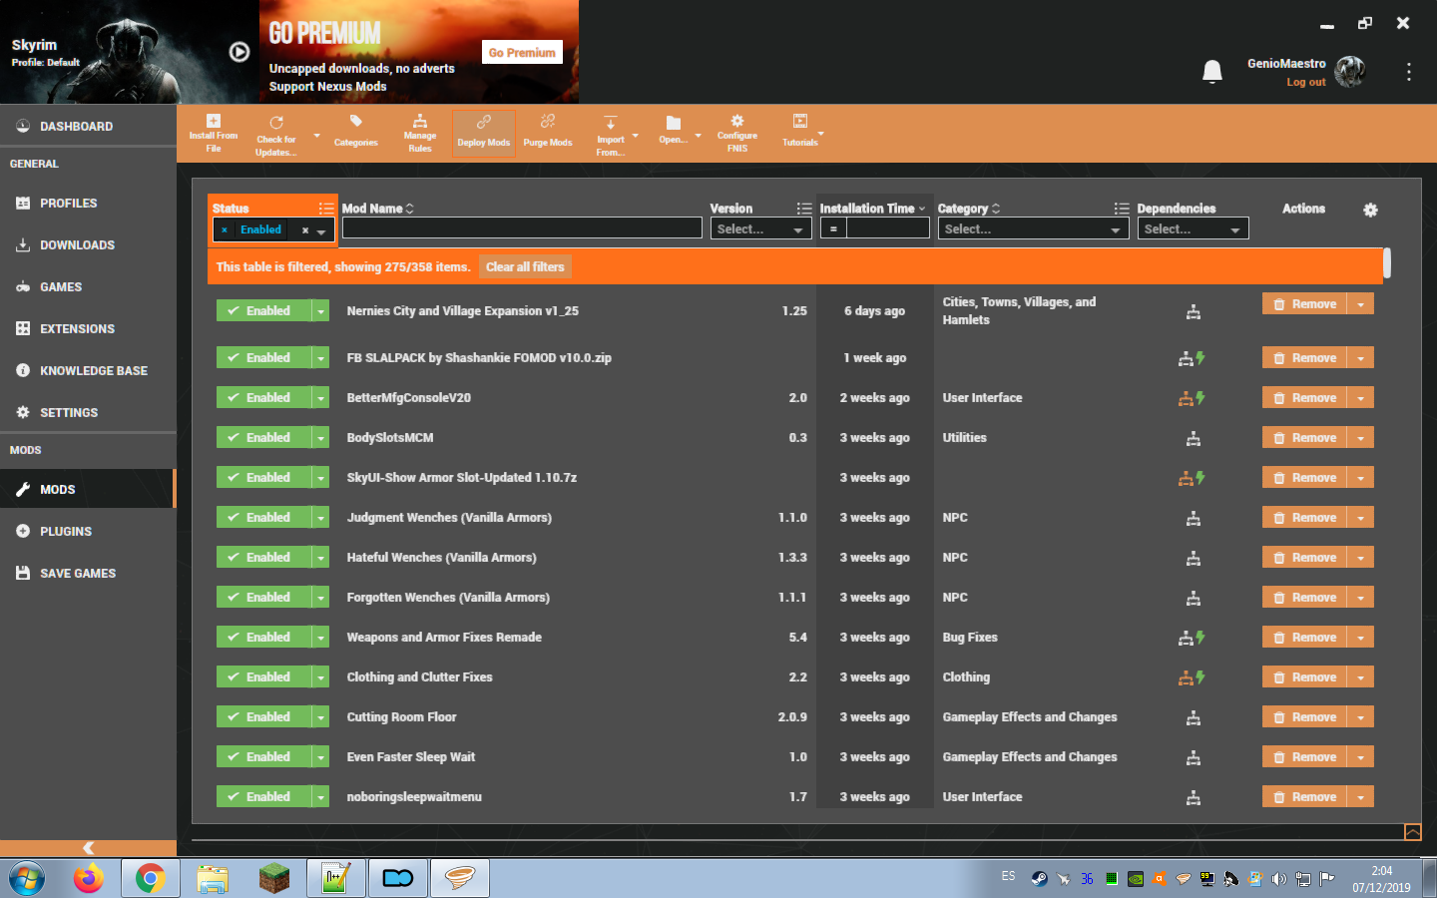The height and width of the screenshot is (898, 1437).
Task: Click dependencies icon for Cutting Room Floor
Action: (x=1193, y=717)
